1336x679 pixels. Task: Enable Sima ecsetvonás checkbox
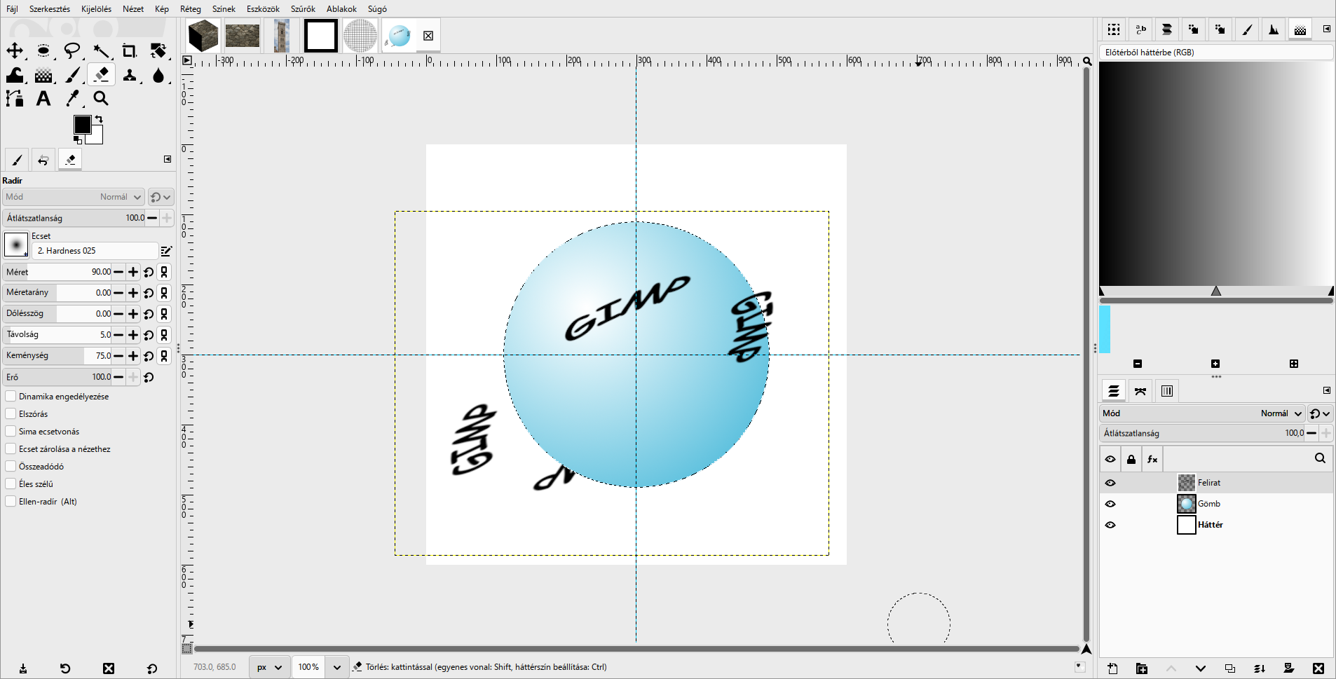(x=11, y=432)
